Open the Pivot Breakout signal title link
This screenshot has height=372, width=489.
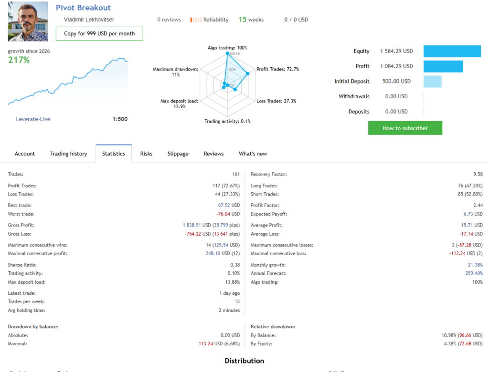click(83, 8)
